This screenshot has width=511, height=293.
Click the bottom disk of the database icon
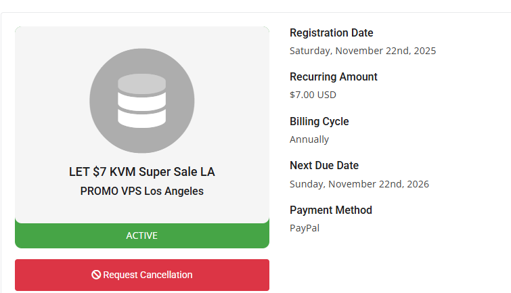141,118
